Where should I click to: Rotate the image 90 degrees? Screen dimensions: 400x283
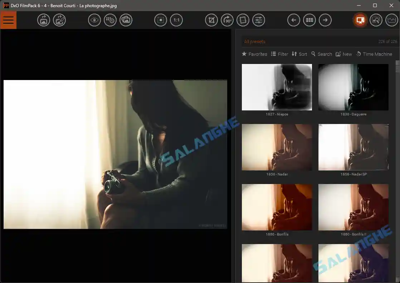click(227, 20)
